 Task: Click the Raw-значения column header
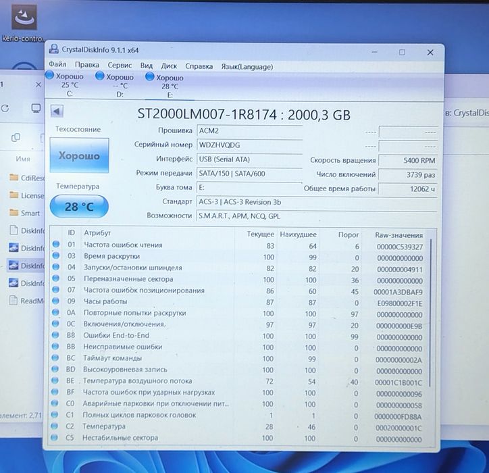click(x=398, y=235)
